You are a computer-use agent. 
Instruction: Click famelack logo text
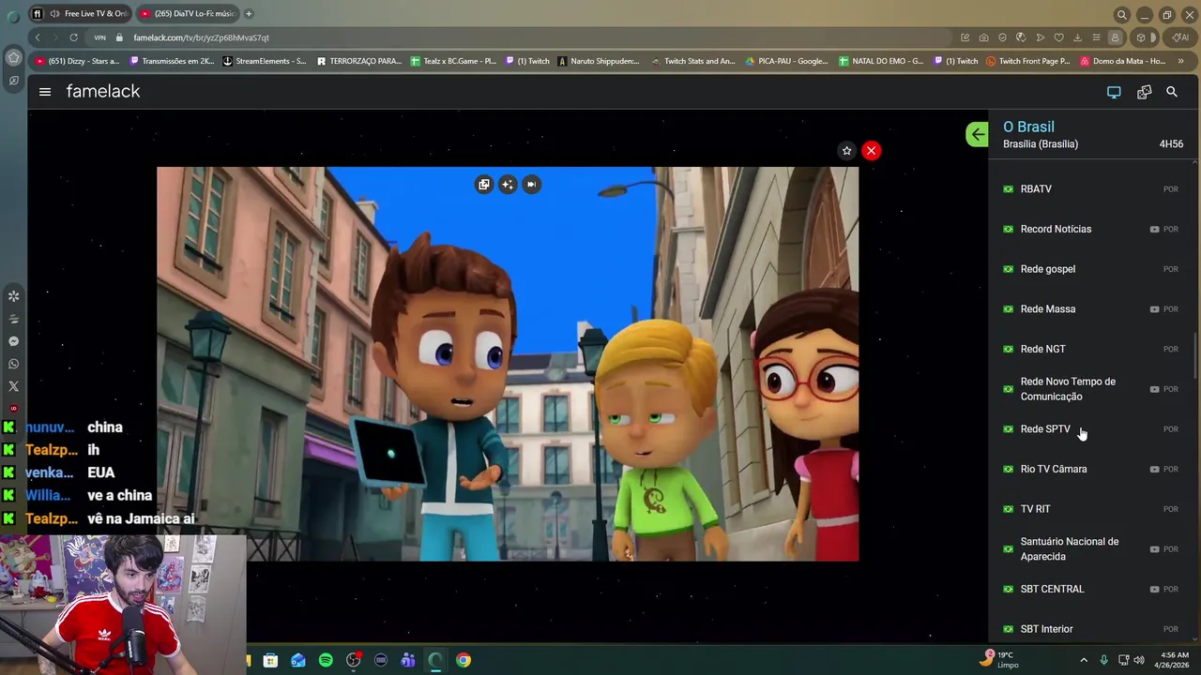[x=103, y=91]
